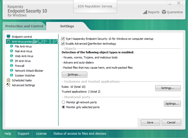Uncheck Start Kaspersky on computer startup
The width and height of the screenshot is (188, 138).
63,39
